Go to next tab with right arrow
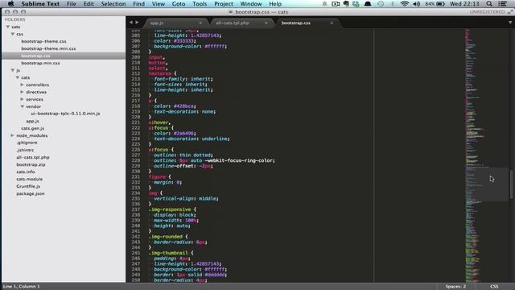Viewport: 515px width, 290px height. tap(137, 23)
